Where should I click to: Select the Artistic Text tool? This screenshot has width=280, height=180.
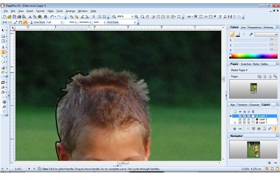pos(3,47)
